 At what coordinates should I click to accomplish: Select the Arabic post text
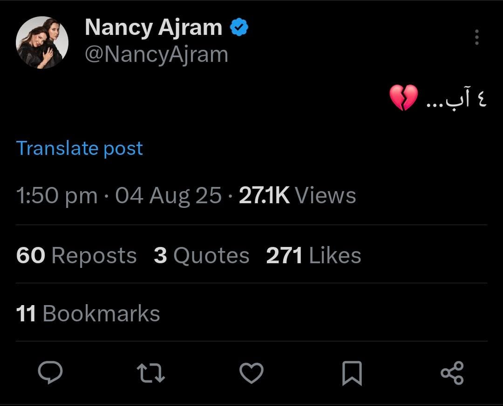(x=457, y=100)
